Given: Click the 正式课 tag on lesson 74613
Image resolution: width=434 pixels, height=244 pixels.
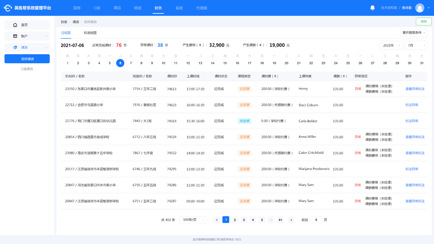Looking at the screenshot, I should coord(245,89).
